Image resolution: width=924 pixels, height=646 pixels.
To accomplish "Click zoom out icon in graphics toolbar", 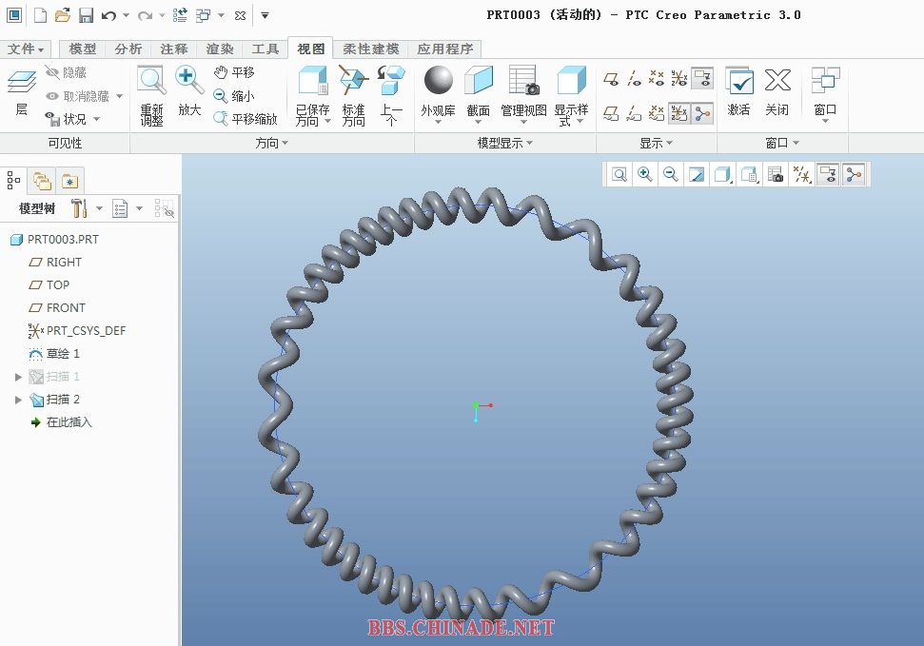I will click(671, 174).
